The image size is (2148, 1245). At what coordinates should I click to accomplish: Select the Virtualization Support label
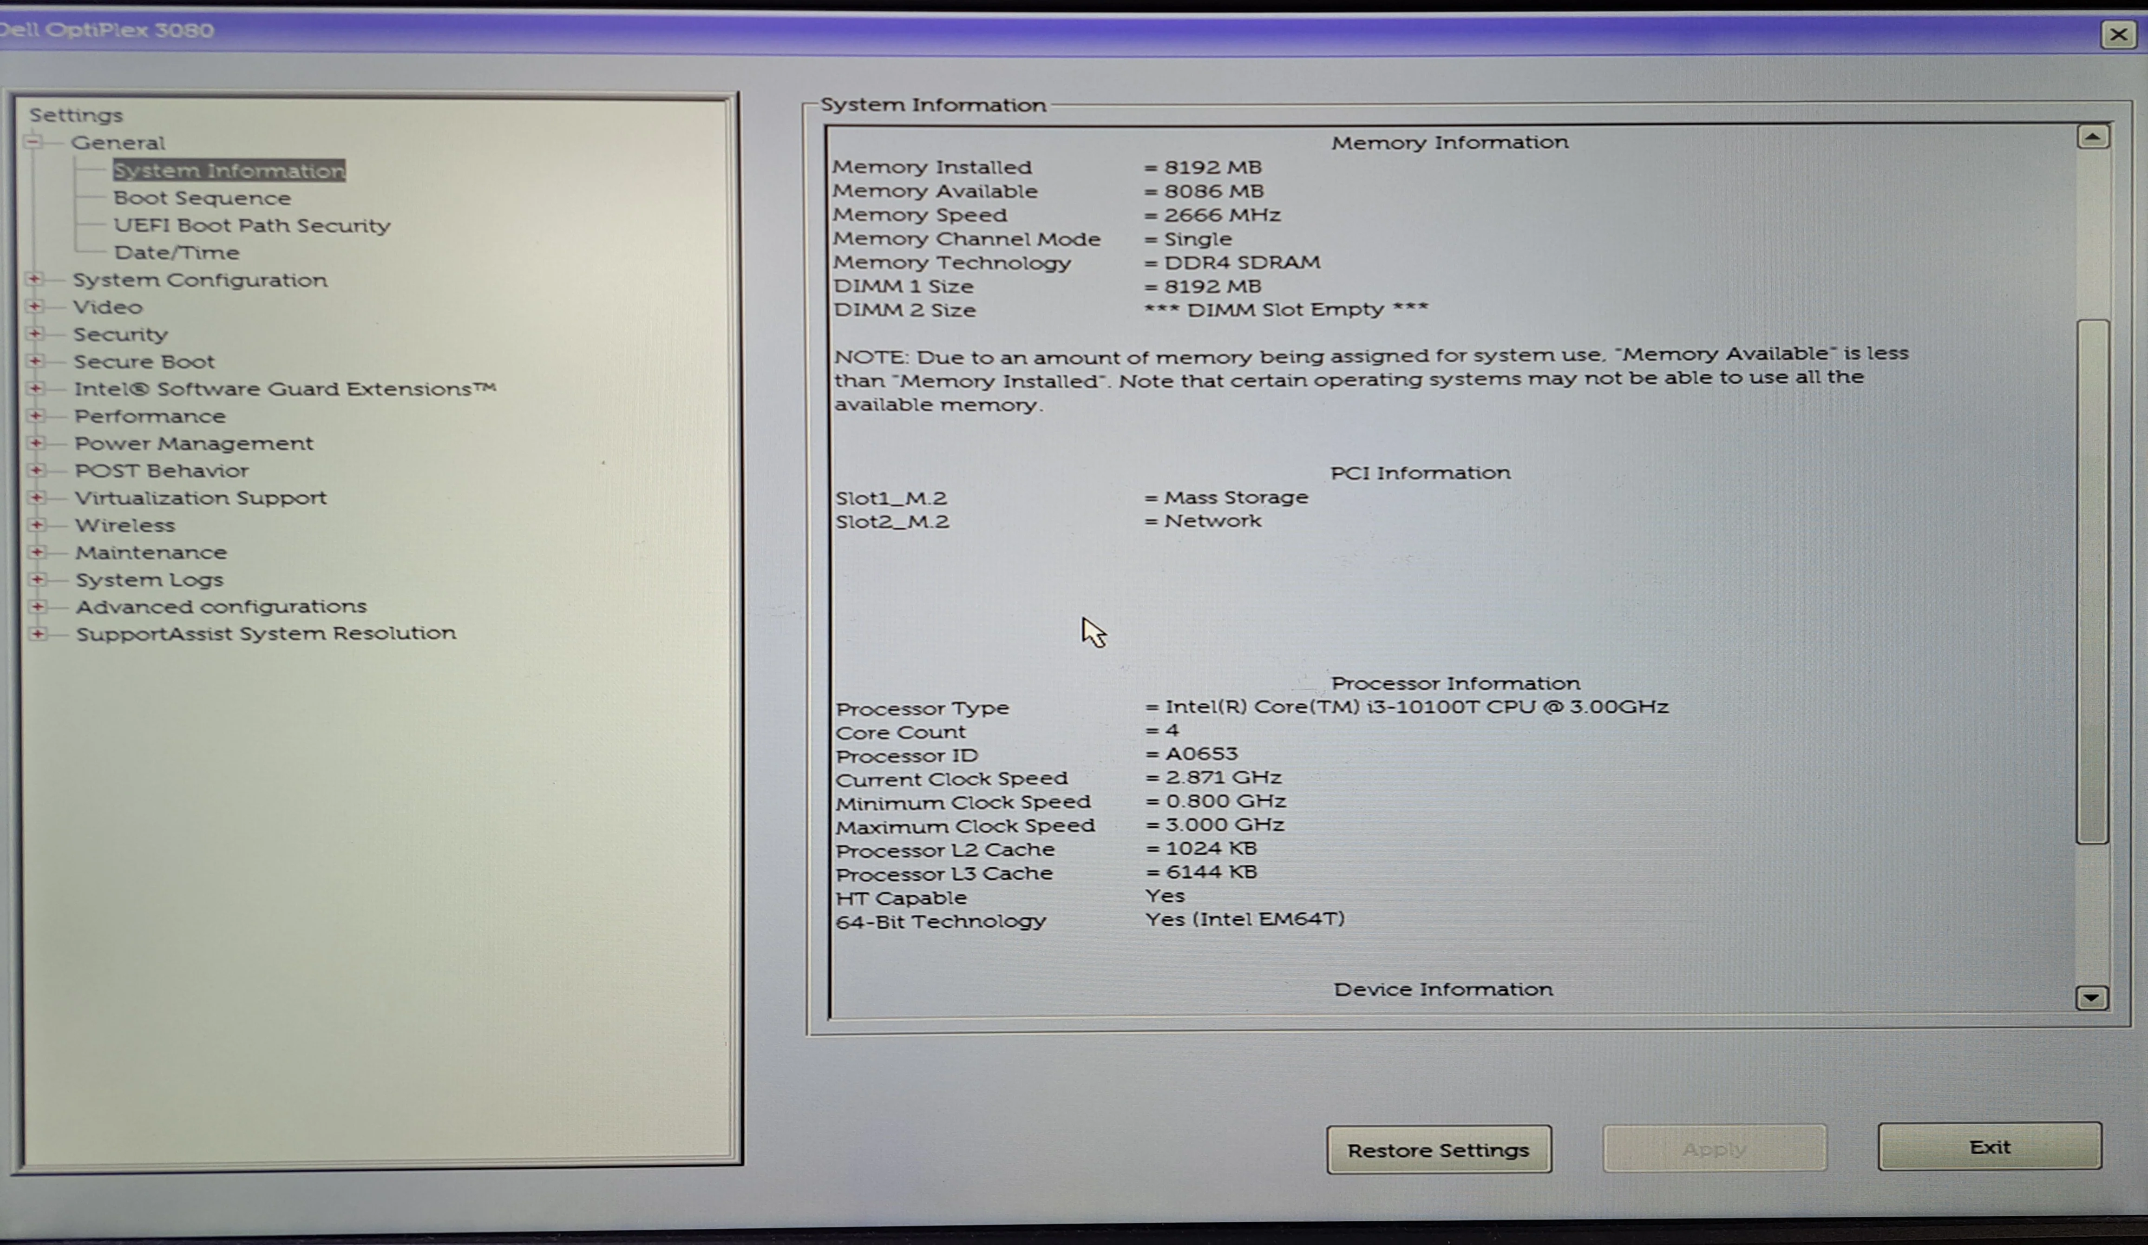(x=200, y=498)
